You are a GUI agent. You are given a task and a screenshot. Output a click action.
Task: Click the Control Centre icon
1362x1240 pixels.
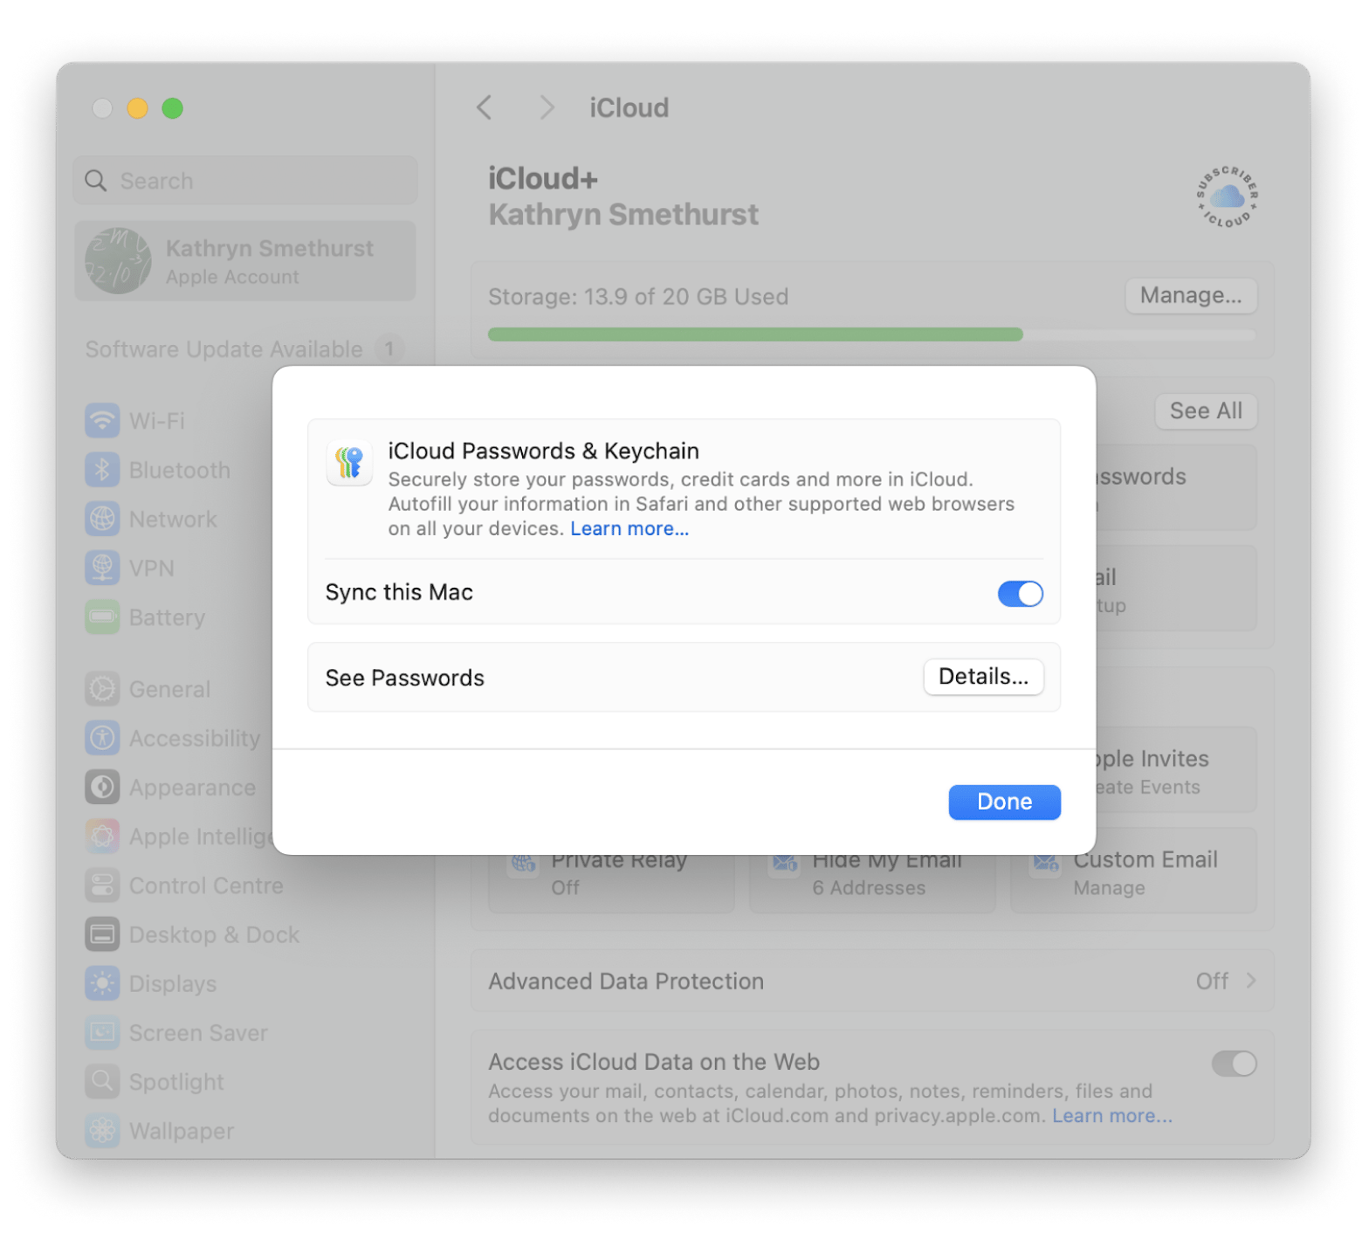point(102,885)
